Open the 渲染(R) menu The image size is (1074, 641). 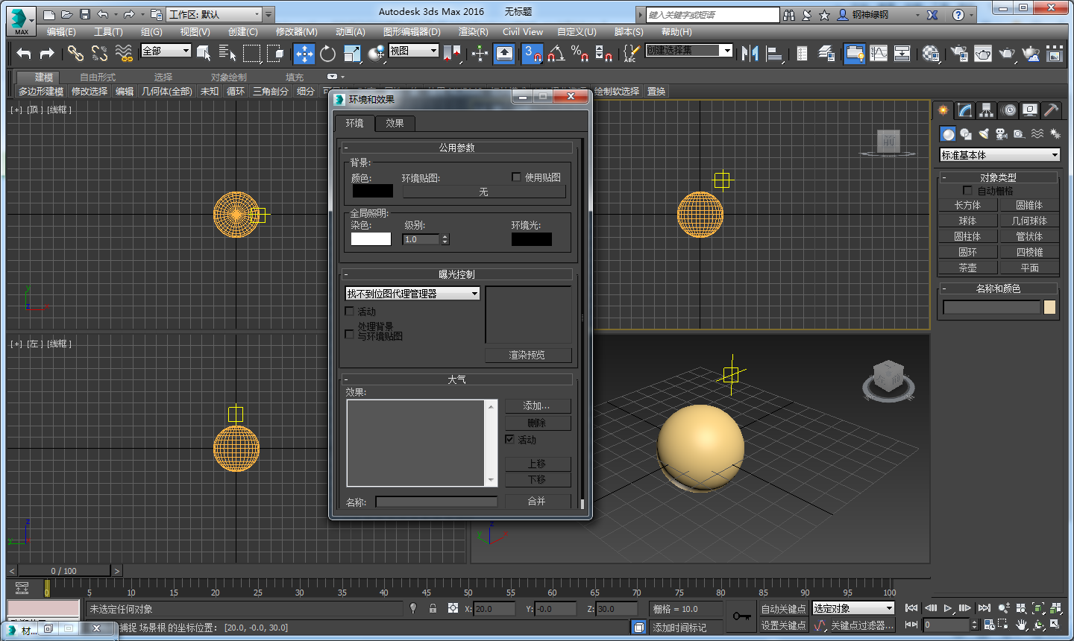473,32
